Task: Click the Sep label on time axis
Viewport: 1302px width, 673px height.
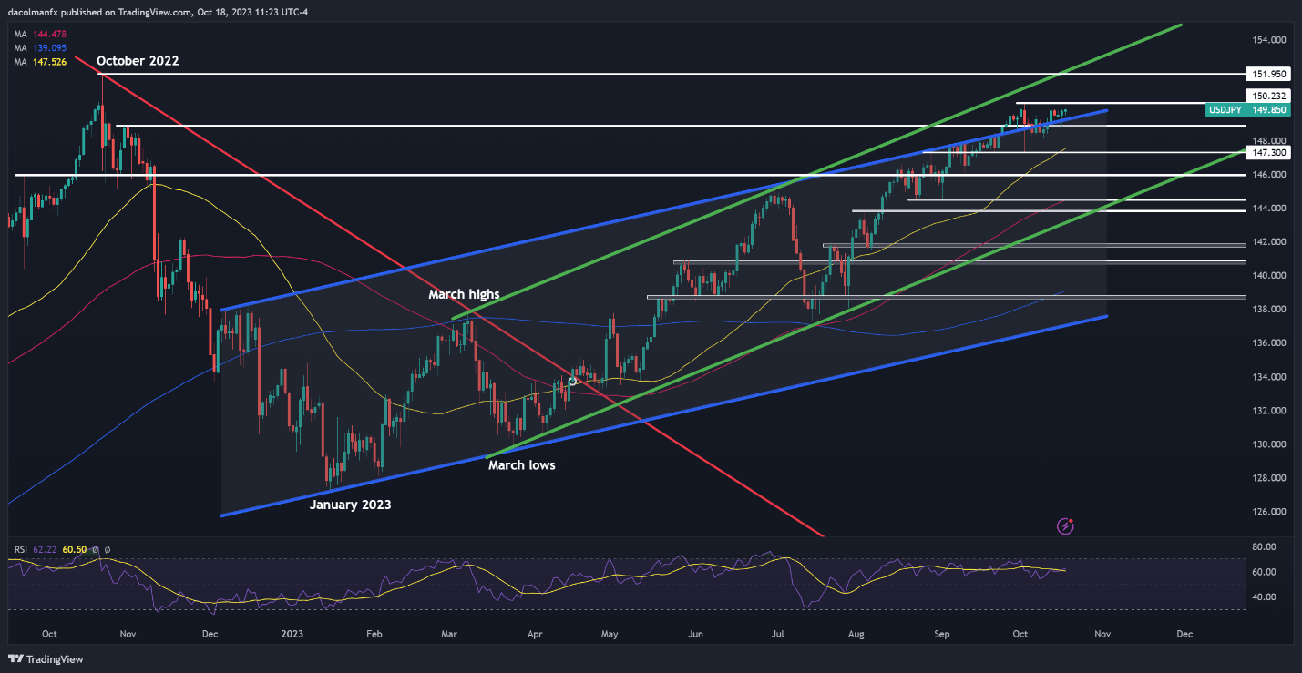Action: click(x=941, y=633)
